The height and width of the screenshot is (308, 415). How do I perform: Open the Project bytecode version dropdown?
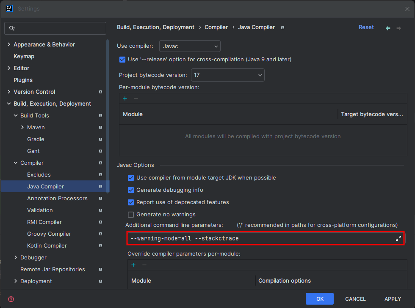[228, 75]
